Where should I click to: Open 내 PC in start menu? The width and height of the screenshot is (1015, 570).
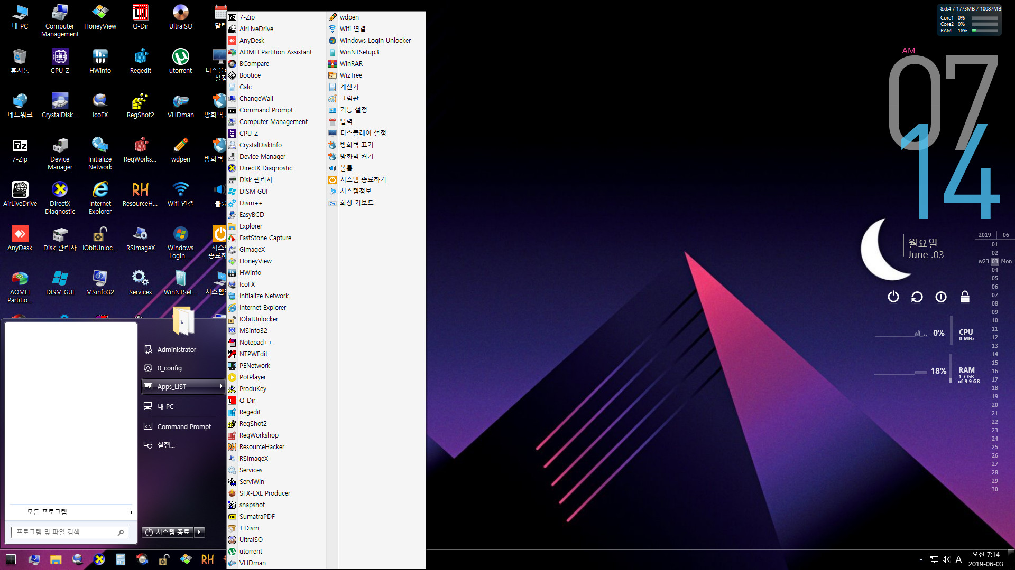[x=183, y=406]
